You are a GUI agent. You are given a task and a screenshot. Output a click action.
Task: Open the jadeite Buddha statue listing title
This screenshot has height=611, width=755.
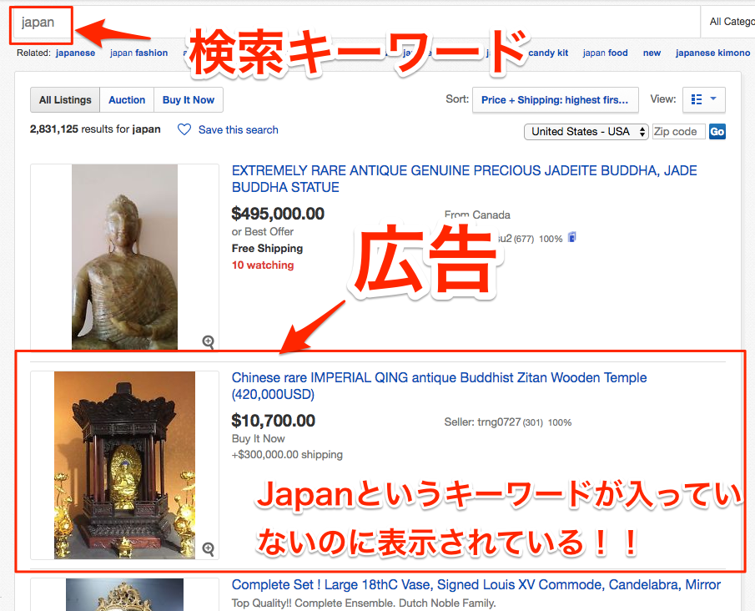click(x=464, y=179)
